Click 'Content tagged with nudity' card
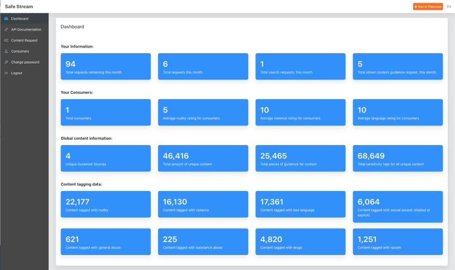 coord(105,204)
